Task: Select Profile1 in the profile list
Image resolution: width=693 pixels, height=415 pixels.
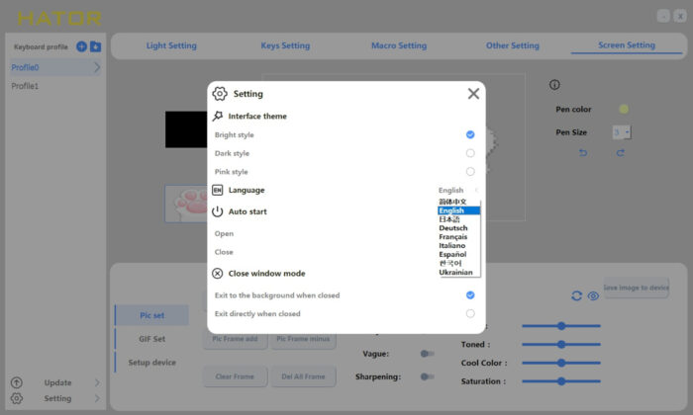Action: pyautogui.click(x=25, y=86)
